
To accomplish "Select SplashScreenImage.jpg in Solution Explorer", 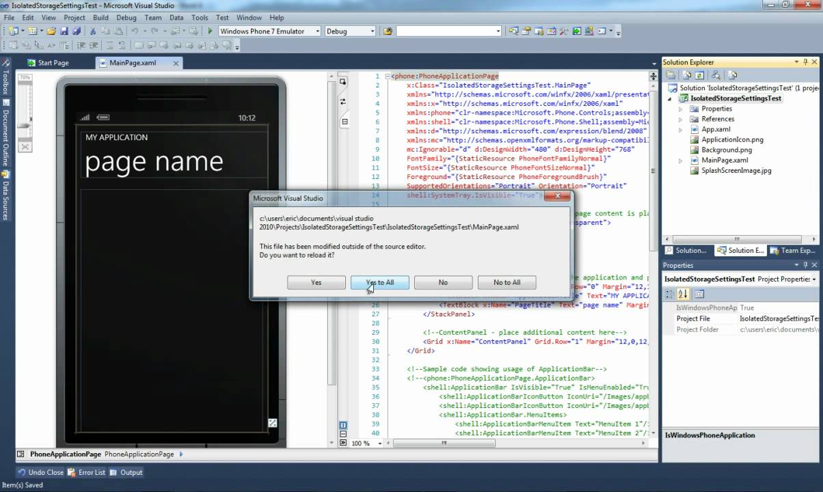I will coord(736,171).
